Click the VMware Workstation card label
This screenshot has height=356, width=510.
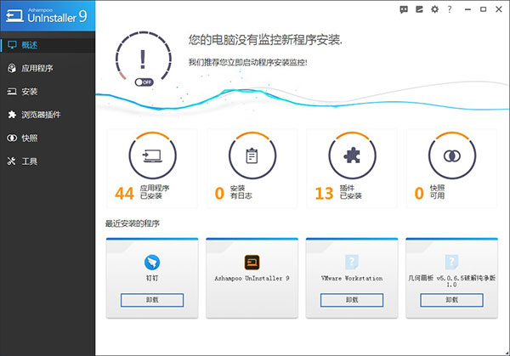tap(352, 279)
